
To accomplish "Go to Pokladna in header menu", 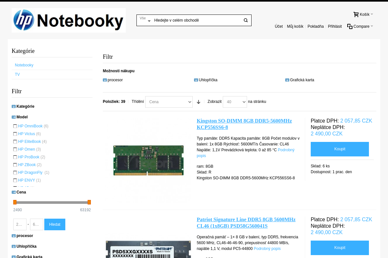I will point(316,26).
